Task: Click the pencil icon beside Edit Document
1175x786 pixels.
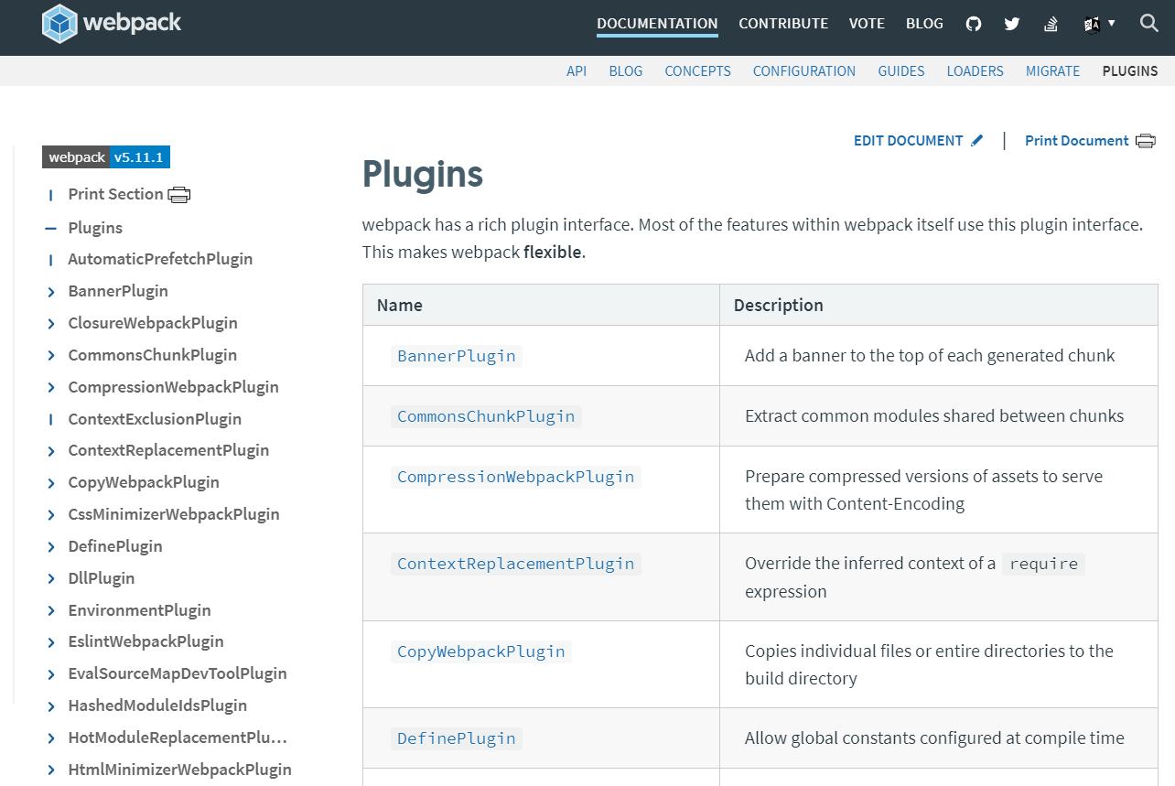Action: click(x=977, y=141)
